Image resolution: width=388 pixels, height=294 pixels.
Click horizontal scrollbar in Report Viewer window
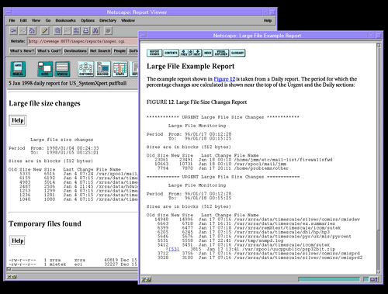[x=72, y=269]
